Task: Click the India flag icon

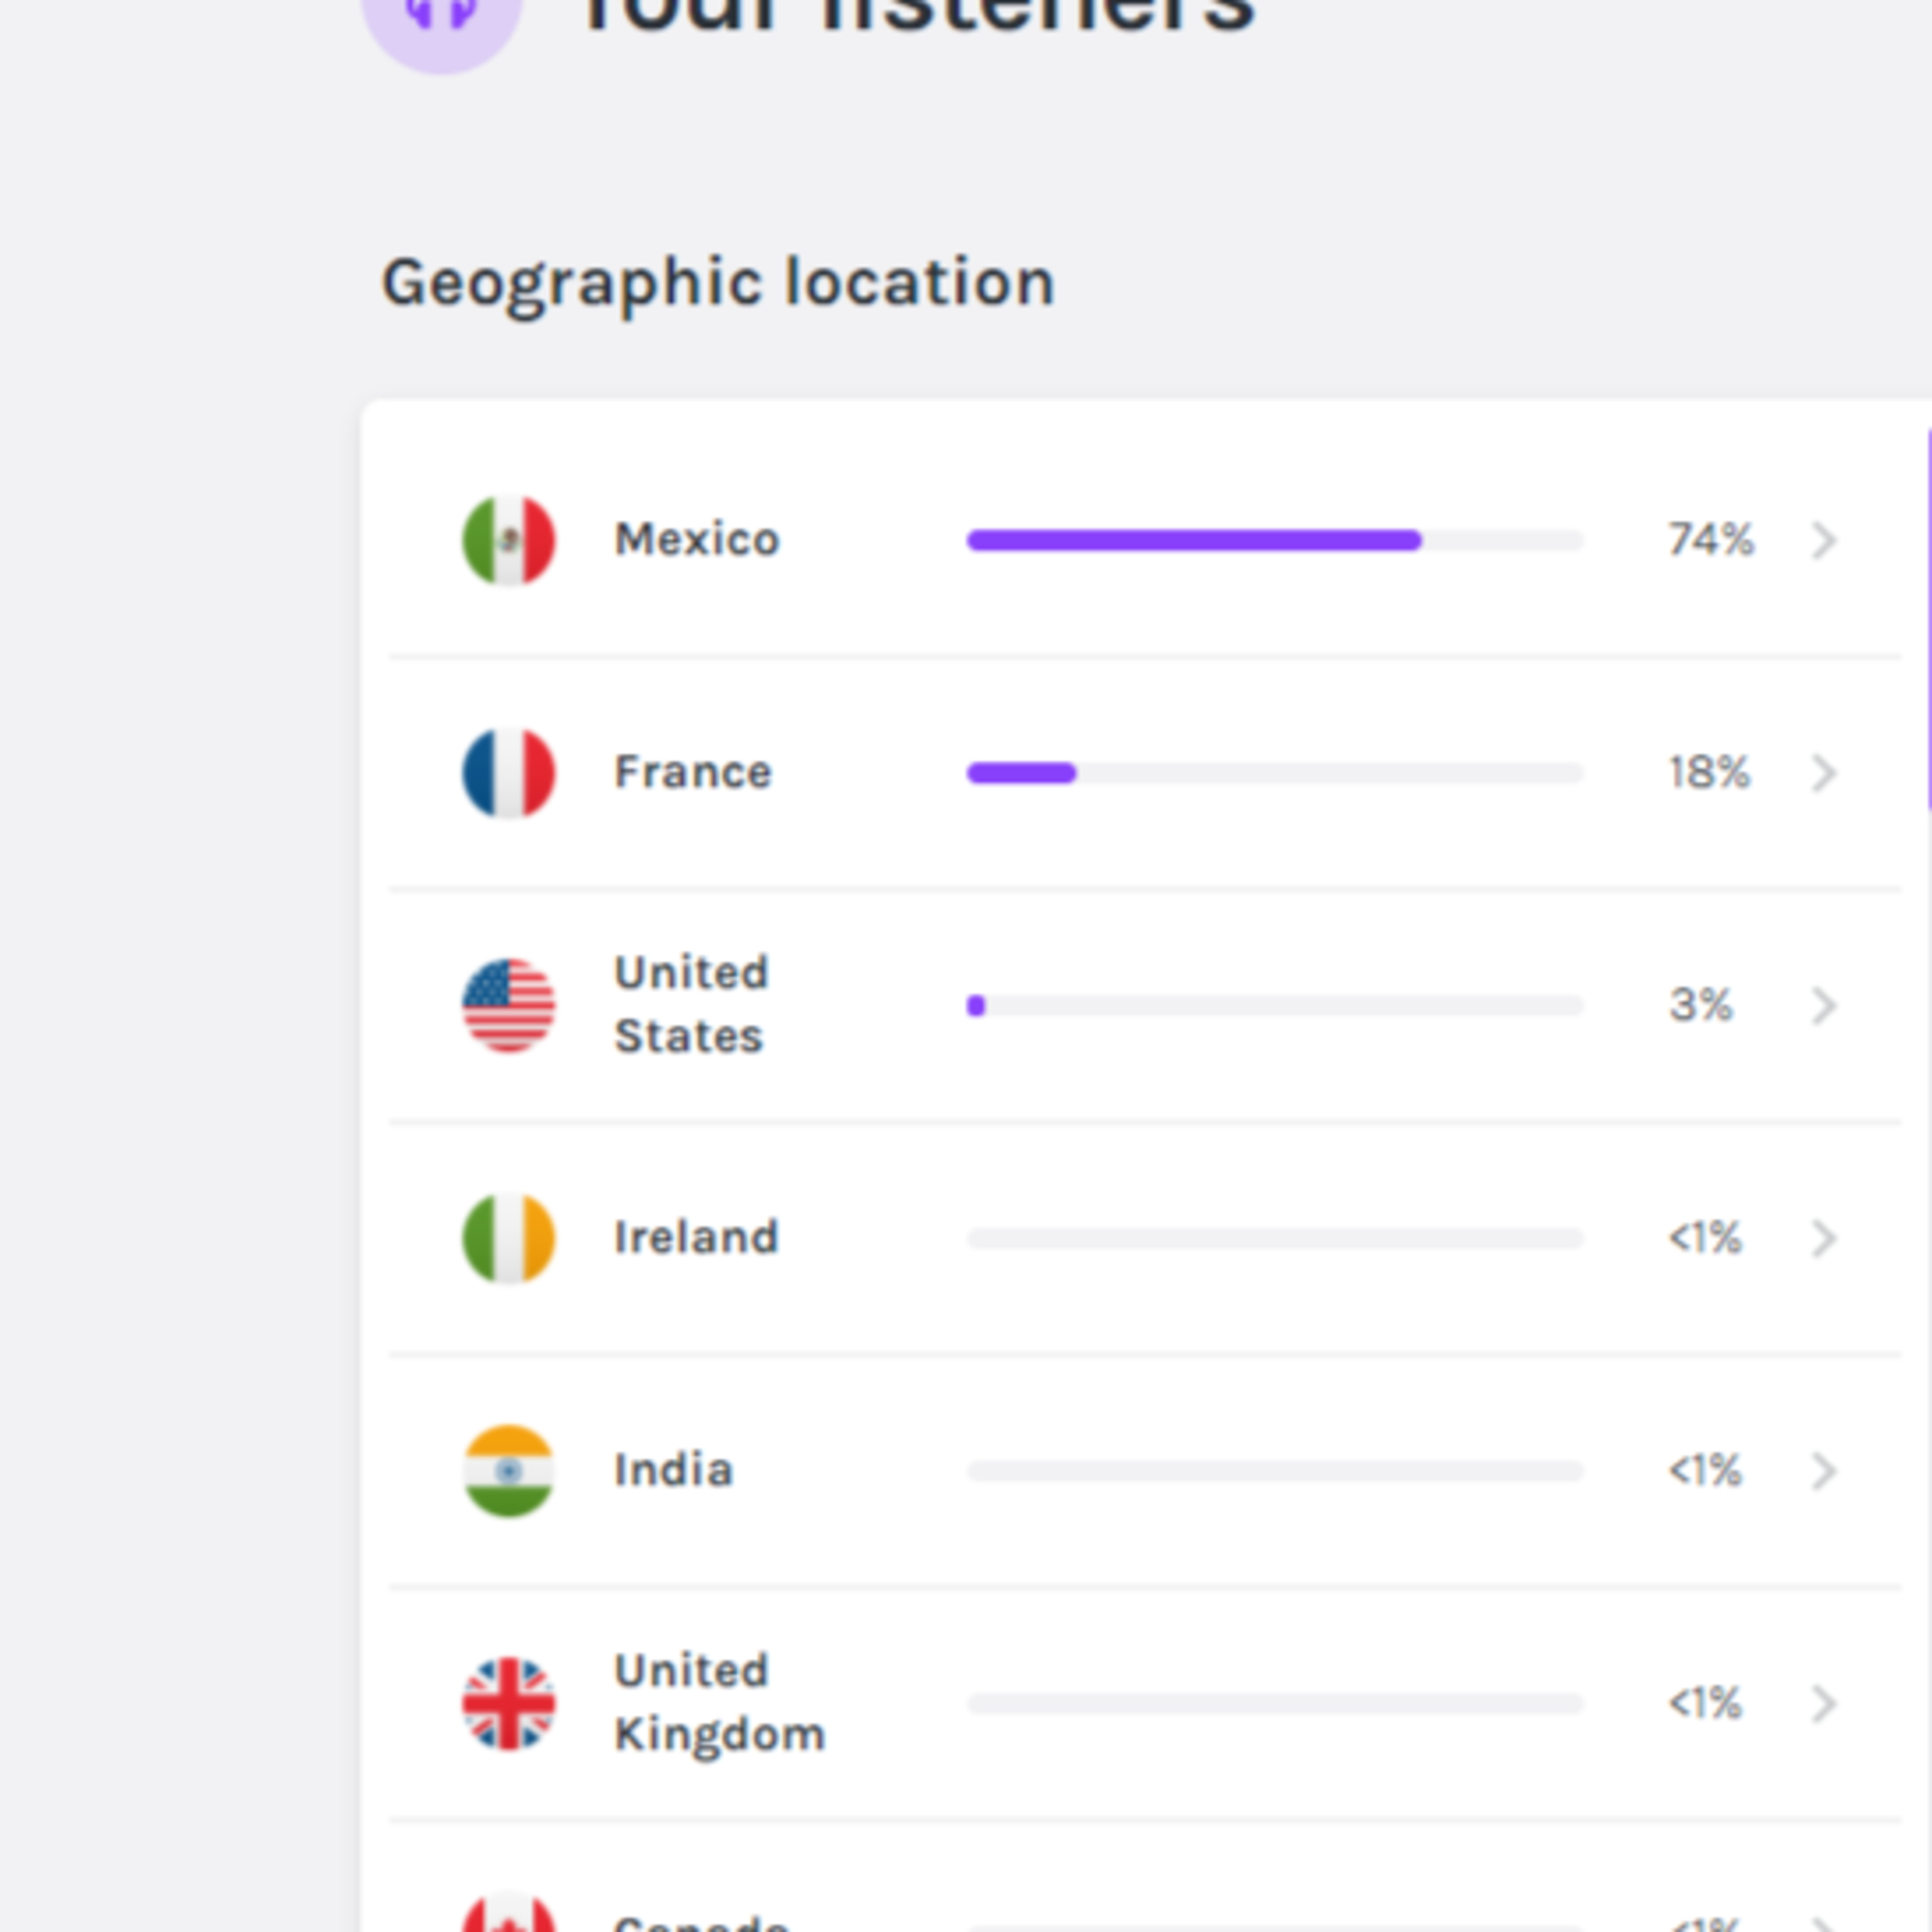Action: [x=508, y=1470]
